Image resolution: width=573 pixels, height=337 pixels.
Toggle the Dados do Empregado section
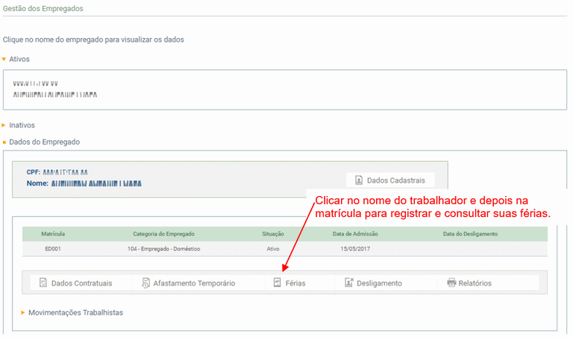(4, 142)
